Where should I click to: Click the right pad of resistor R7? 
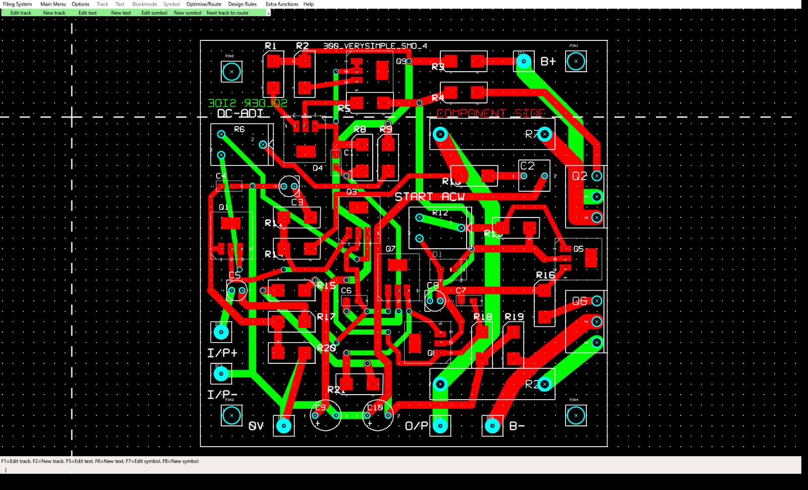544,134
